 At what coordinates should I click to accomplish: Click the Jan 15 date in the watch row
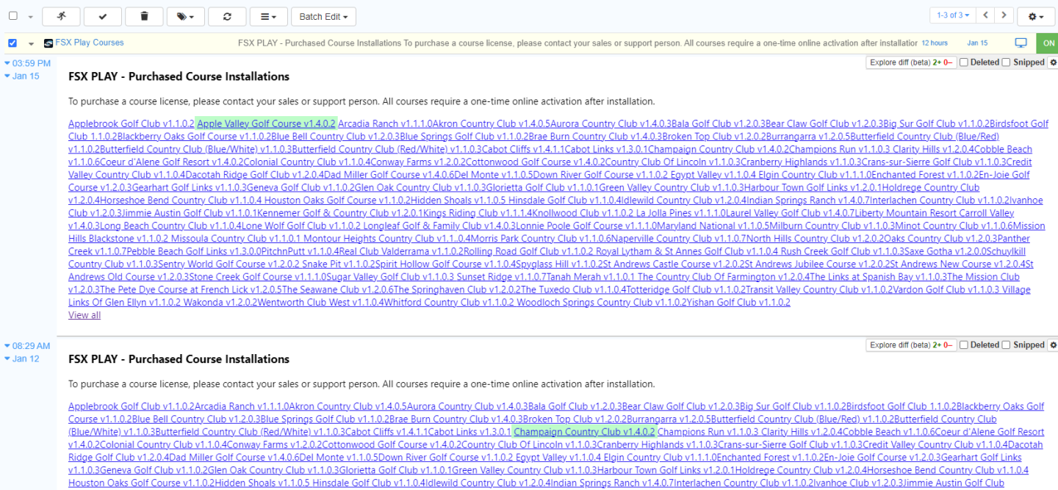[978, 43]
